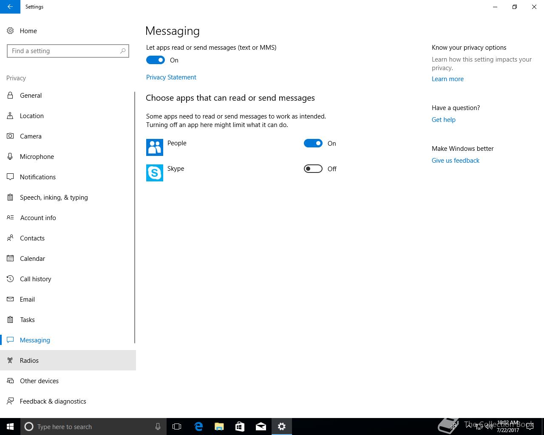Open File Explorer from the taskbar
The height and width of the screenshot is (435, 544).
219,427
